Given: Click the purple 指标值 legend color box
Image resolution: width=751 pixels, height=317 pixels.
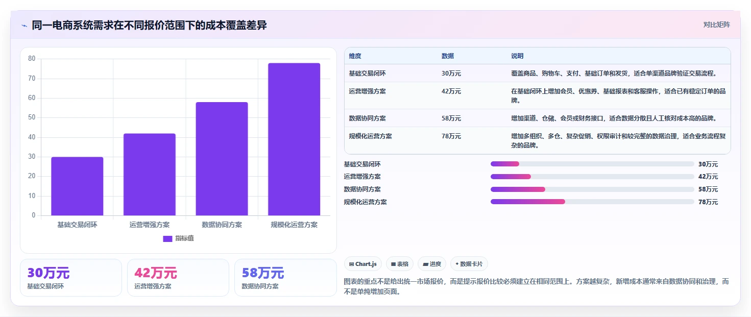Looking at the screenshot, I should [x=167, y=238].
